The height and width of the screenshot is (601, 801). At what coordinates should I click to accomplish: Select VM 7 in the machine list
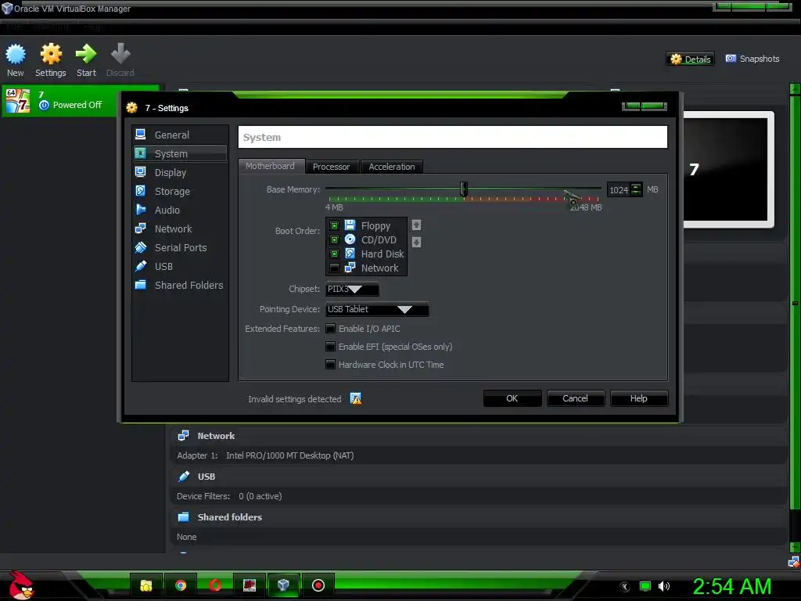click(x=81, y=100)
